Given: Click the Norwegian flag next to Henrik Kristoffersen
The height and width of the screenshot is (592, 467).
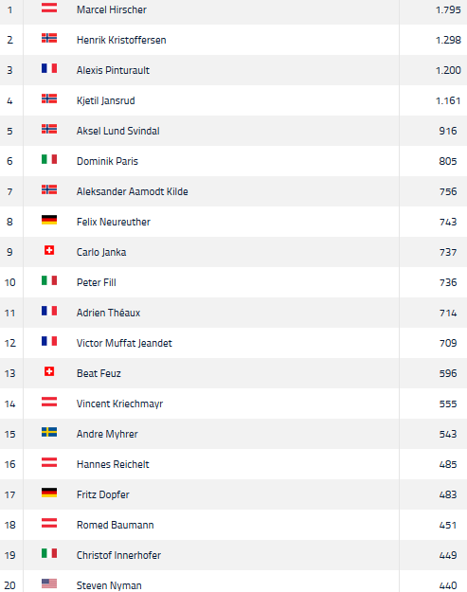Looking at the screenshot, I should click(x=49, y=38).
